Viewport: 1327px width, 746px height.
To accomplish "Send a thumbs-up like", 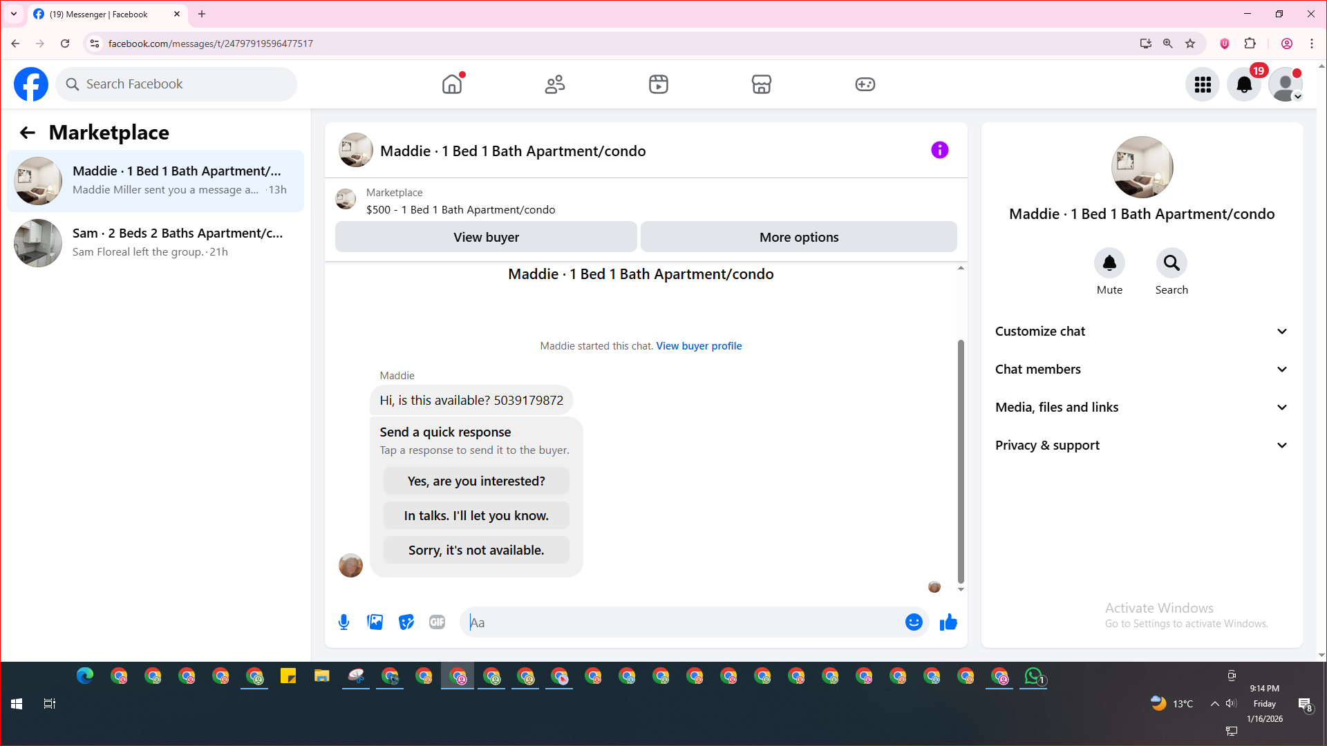I will (948, 622).
